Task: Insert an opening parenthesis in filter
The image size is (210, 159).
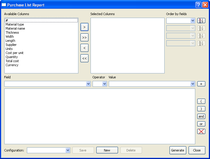Action: (x=201, y=101)
